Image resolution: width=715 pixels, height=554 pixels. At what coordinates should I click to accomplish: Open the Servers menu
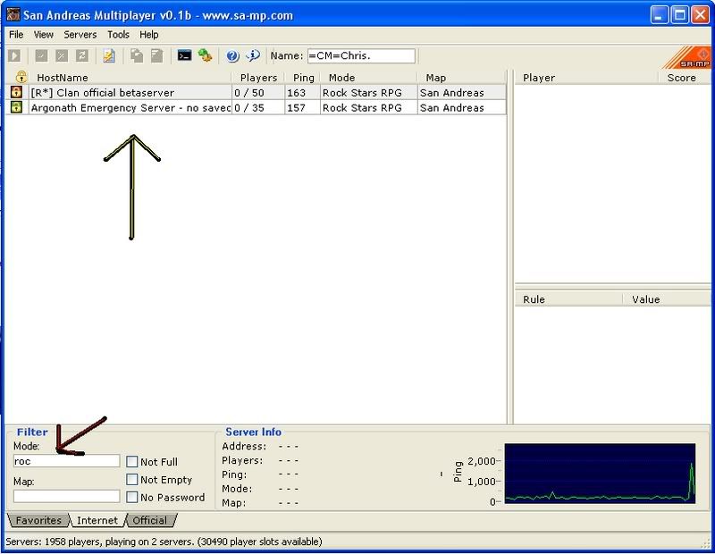[80, 35]
